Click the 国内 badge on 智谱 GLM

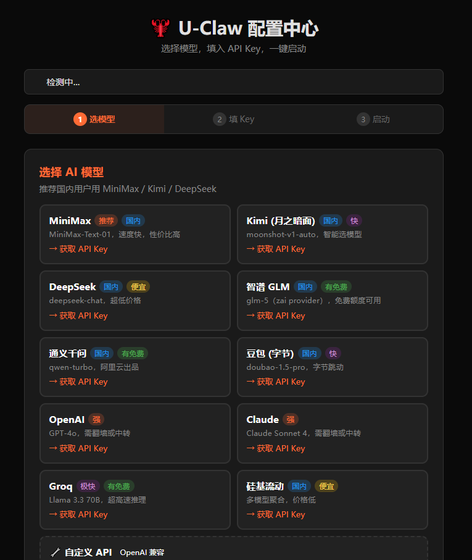(305, 286)
